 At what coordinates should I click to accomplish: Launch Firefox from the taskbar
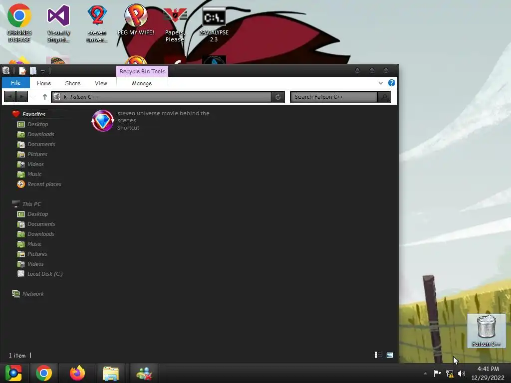77,373
